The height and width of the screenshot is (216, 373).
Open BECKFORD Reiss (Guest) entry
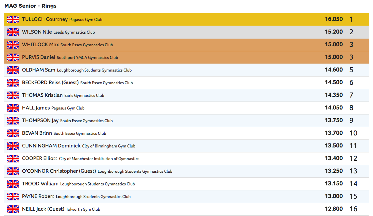(50, 83)
